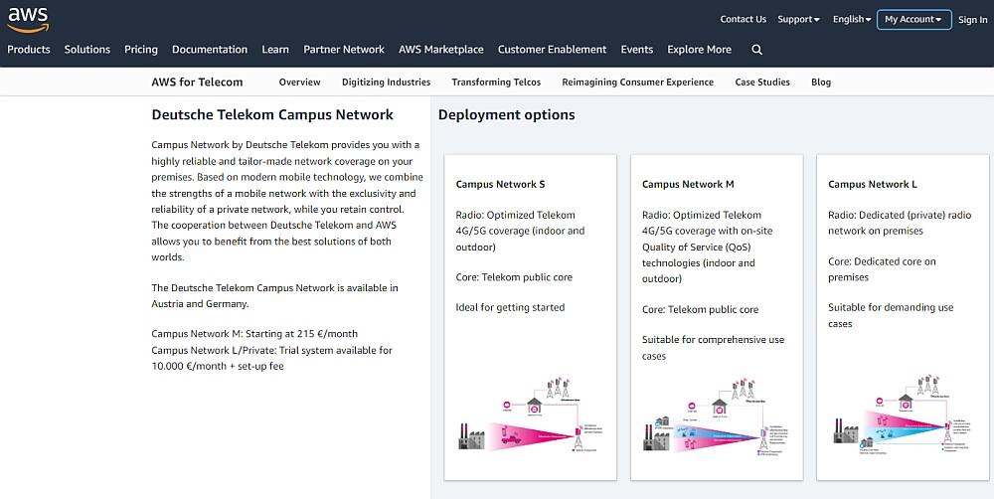Open the Support dropdown
The image size is (994, 499).
799,20
